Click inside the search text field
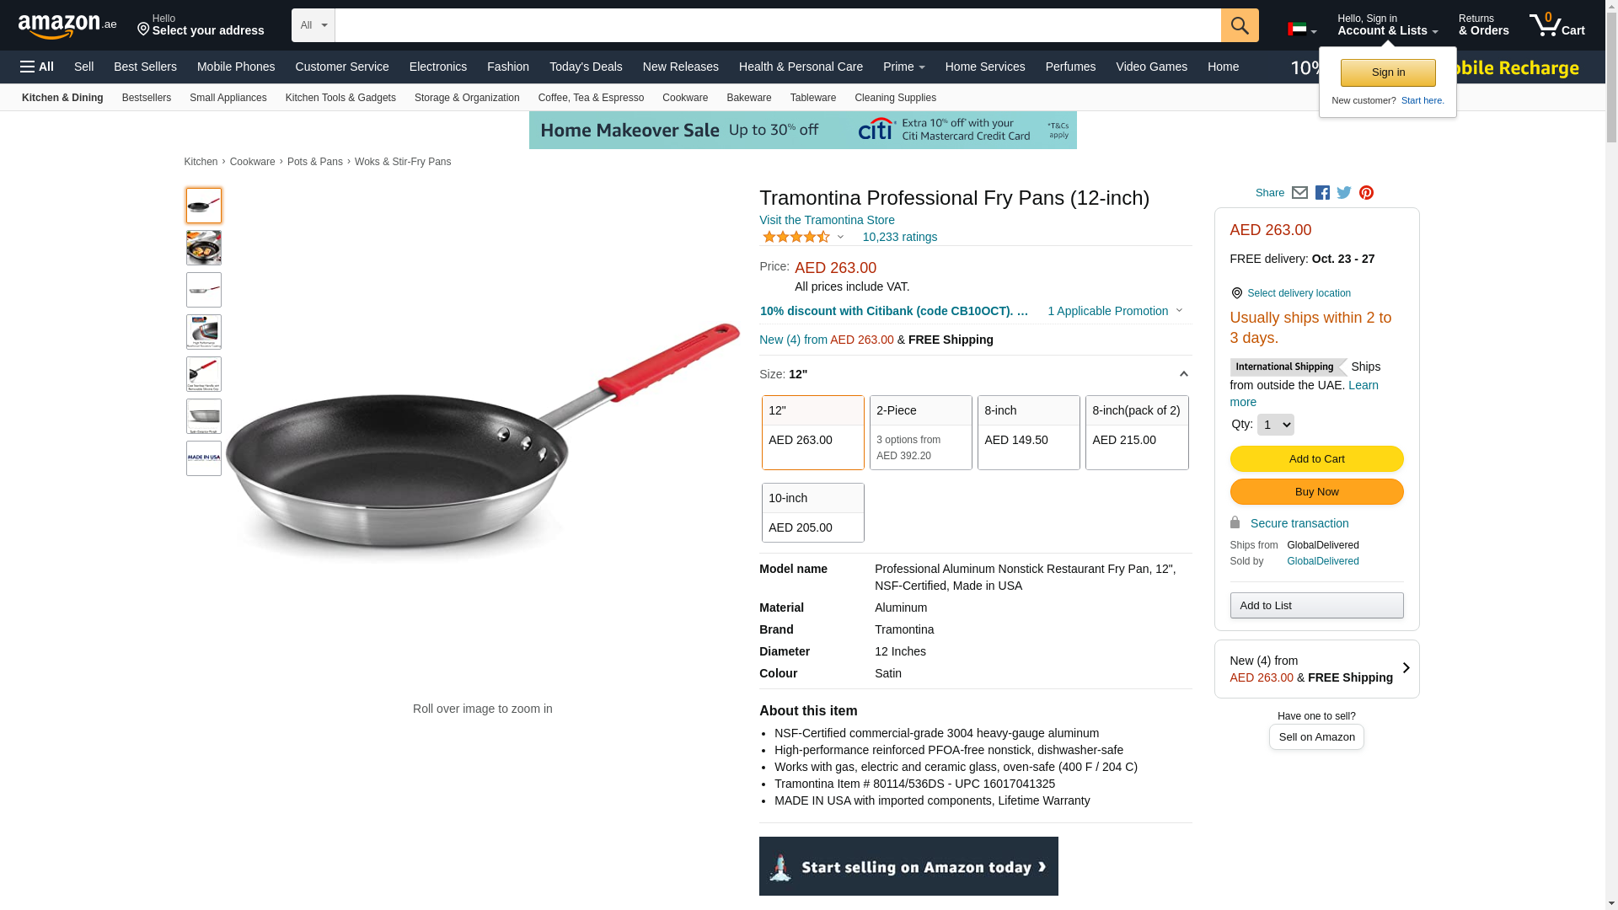The width and height of the screenshot is (1618, 910). pyautogui.click(x=778, y=25)
